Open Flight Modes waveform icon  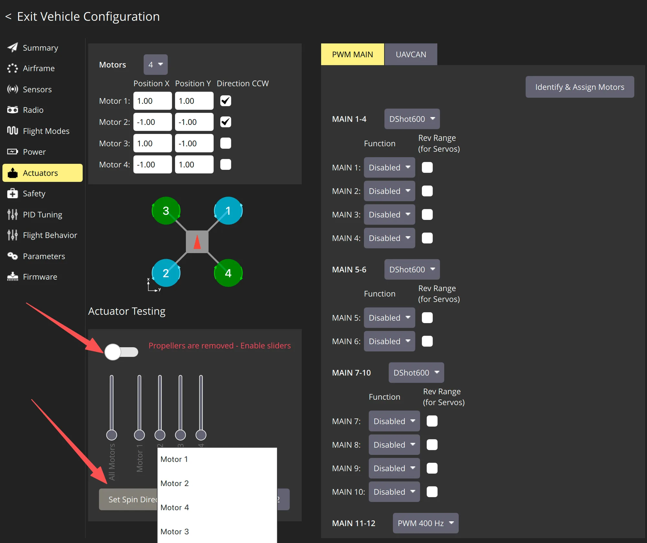(x=13, y=131)
